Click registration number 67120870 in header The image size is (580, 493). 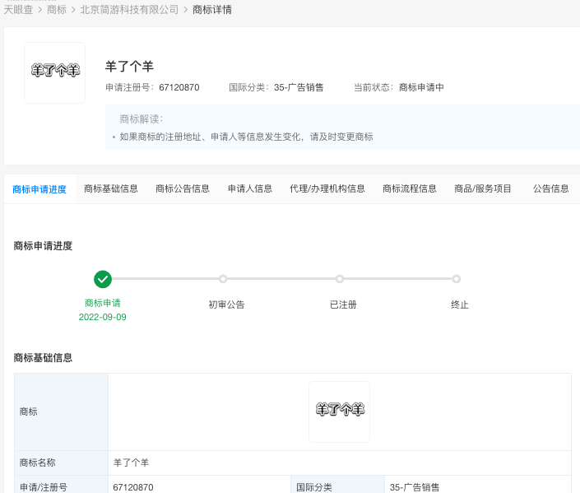coord(179,87)
